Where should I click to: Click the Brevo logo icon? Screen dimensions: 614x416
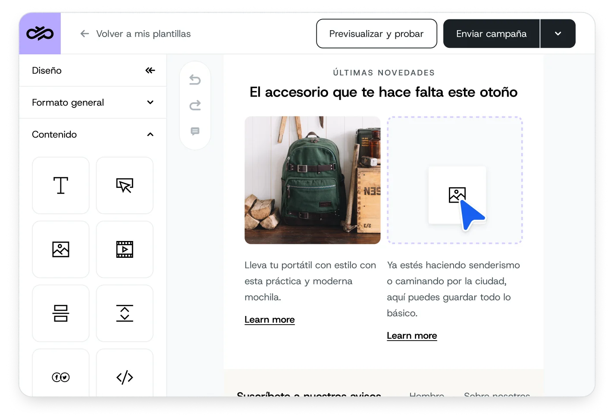coord(40,34)
